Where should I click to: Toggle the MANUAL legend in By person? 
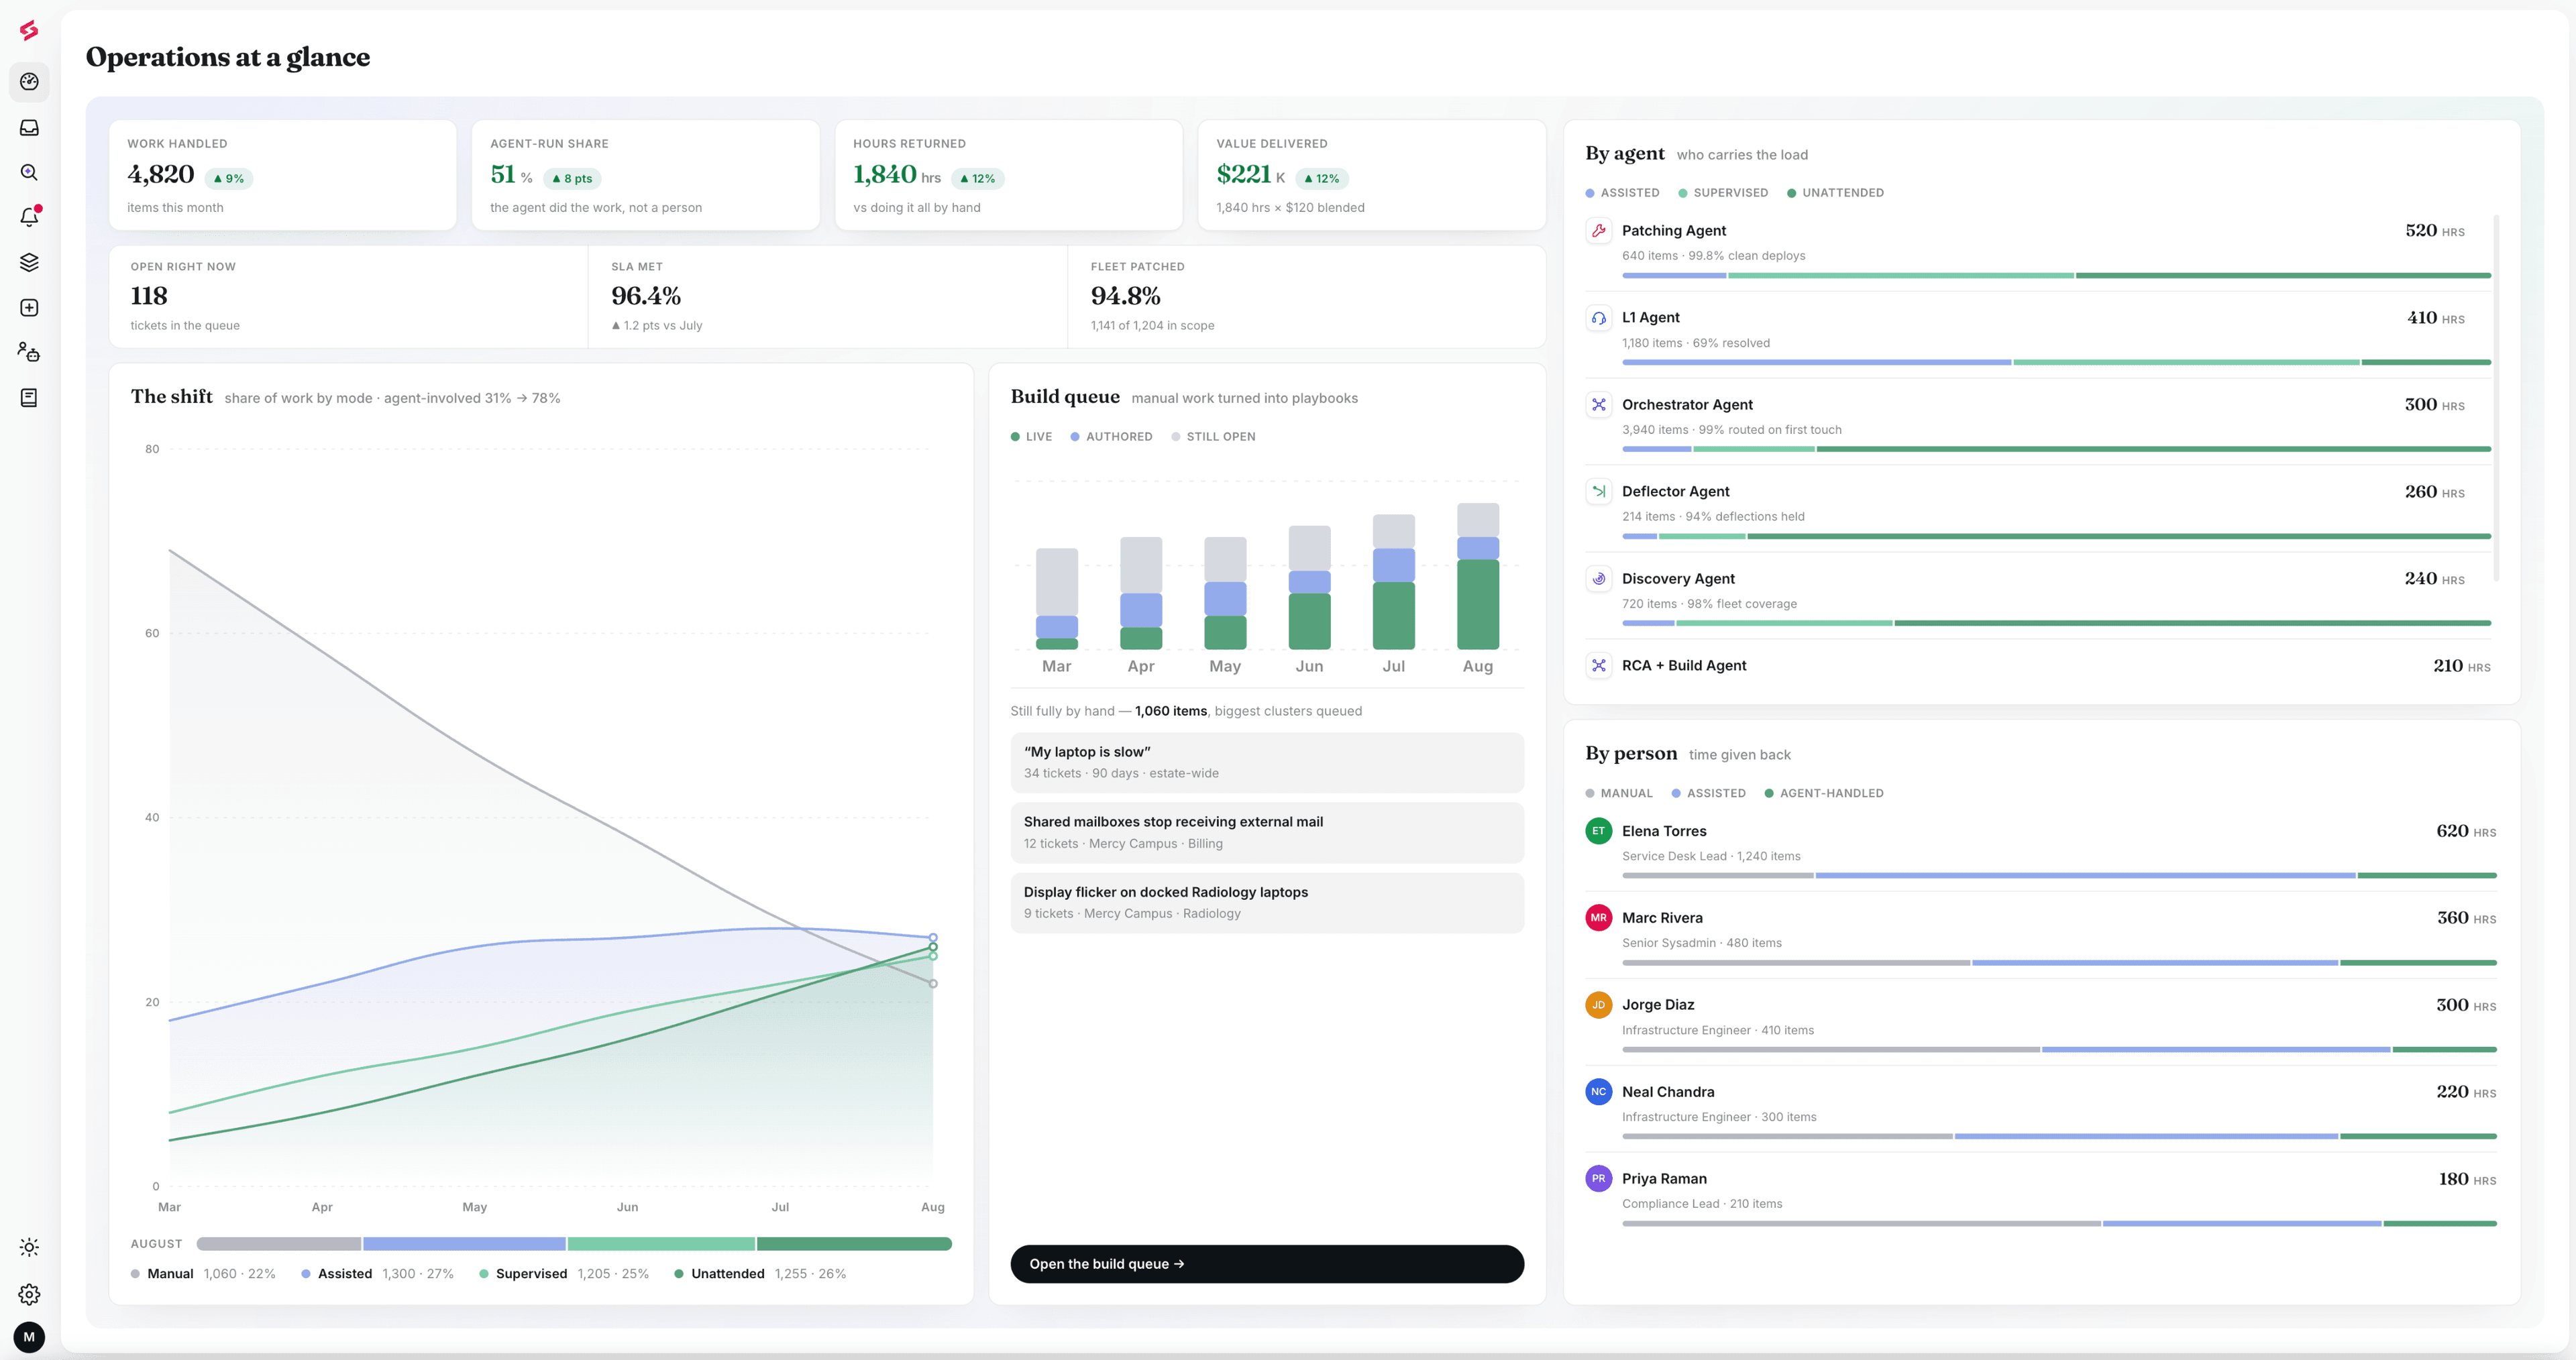[1619, 794]
